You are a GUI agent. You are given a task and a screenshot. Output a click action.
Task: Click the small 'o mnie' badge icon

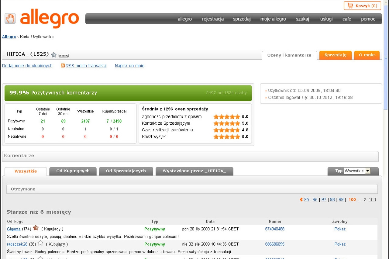64,56
